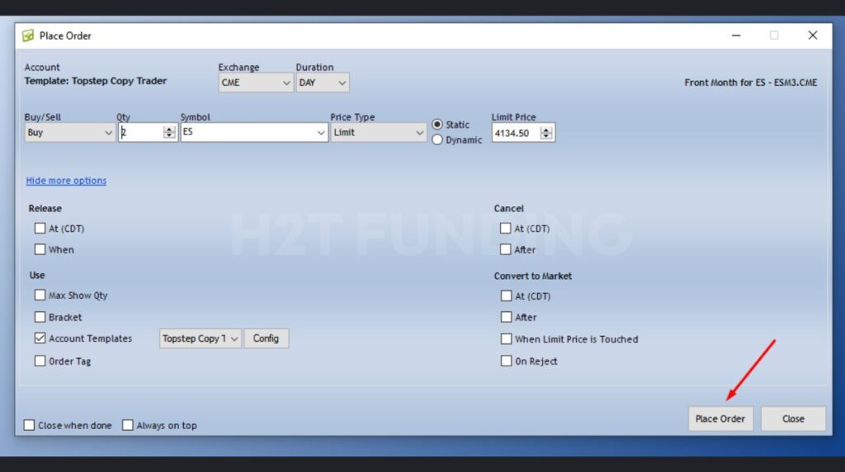Image resolution: width=845 pixels, height=472 pixels.
Task: Uncheck the Account Templates checkbox
Action: (x=40, y=337)
